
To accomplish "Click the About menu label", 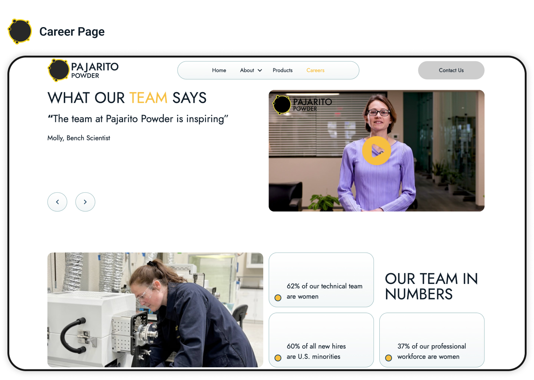I will (x=247, y=70).
